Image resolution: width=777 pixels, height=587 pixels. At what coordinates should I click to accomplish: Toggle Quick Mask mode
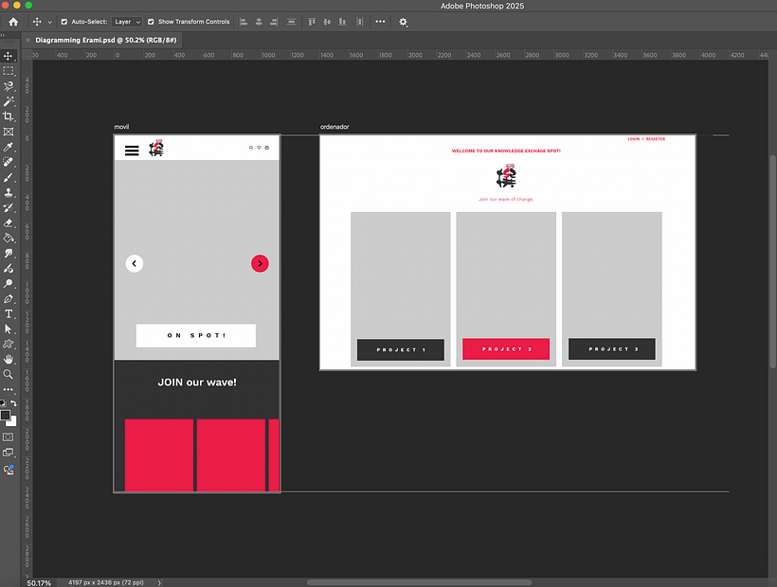click(x=9, y=437)
